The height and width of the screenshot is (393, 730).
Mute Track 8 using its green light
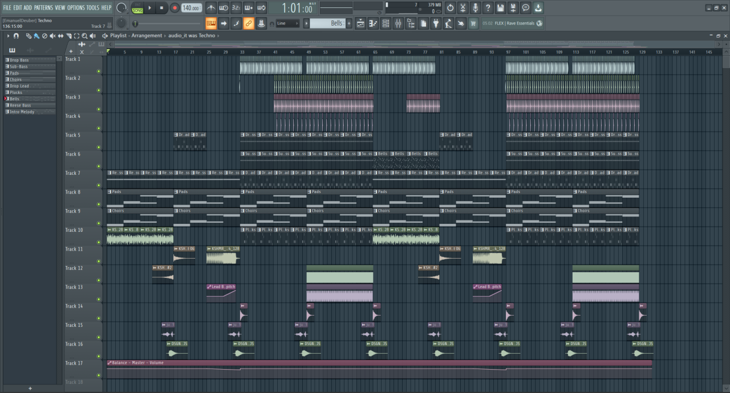pyautogui.click(x=99, y=204)
